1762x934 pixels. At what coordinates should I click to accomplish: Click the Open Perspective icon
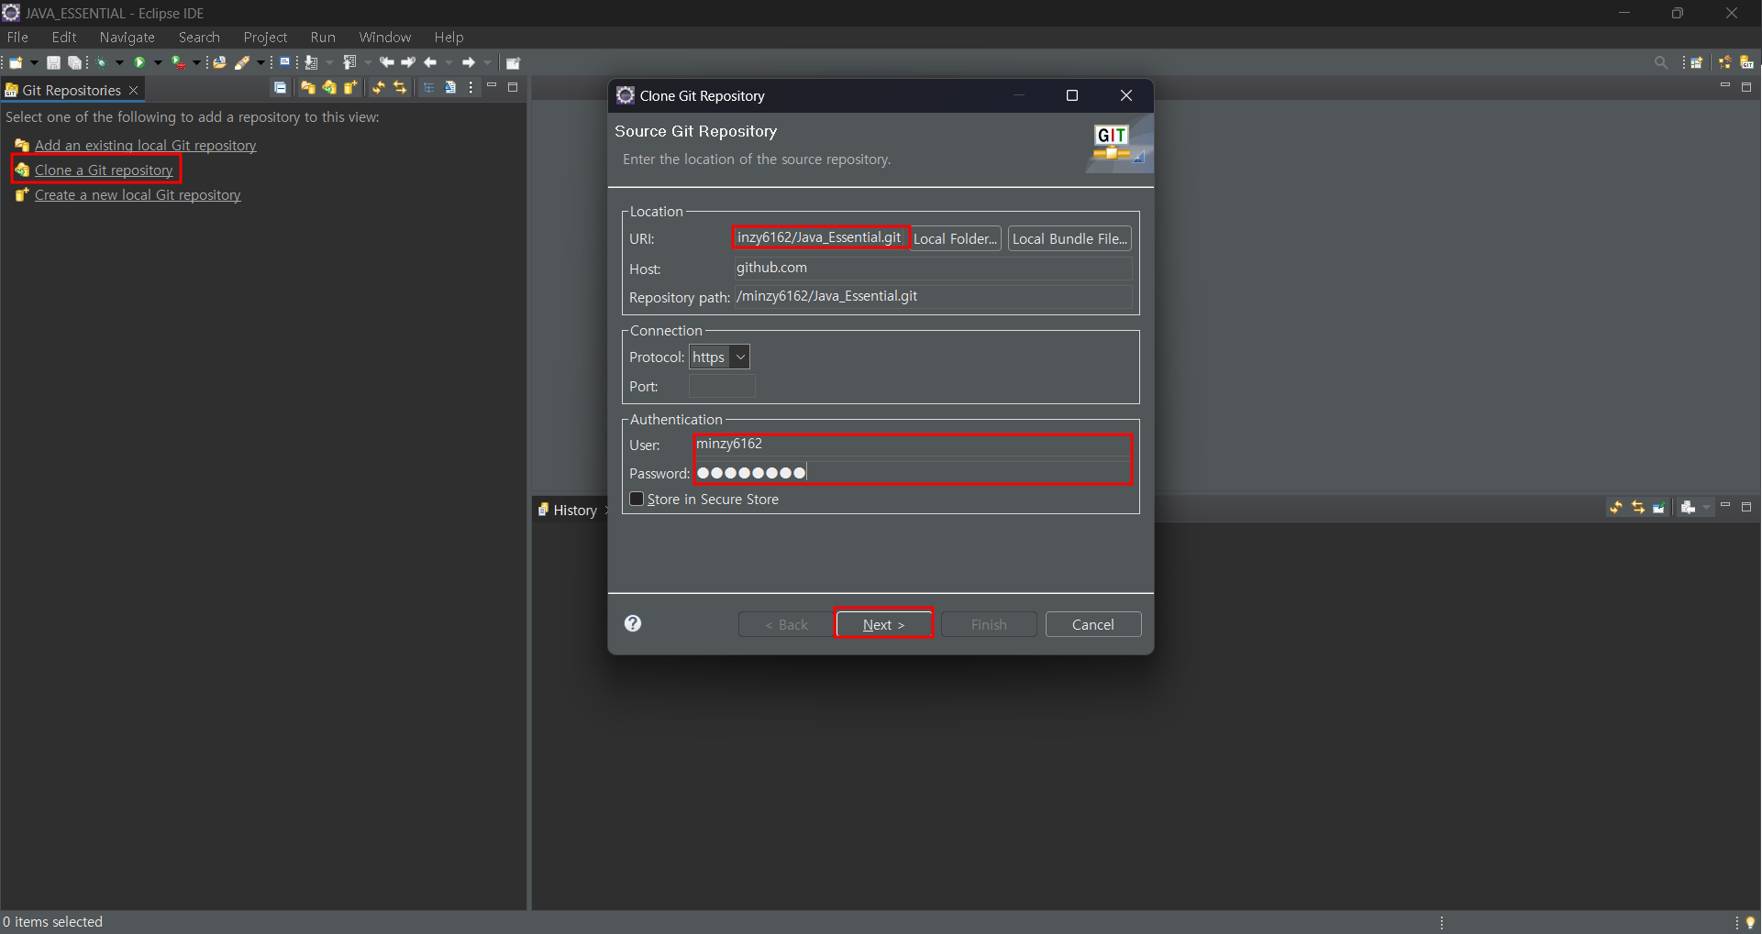(x=1697, y=62)
